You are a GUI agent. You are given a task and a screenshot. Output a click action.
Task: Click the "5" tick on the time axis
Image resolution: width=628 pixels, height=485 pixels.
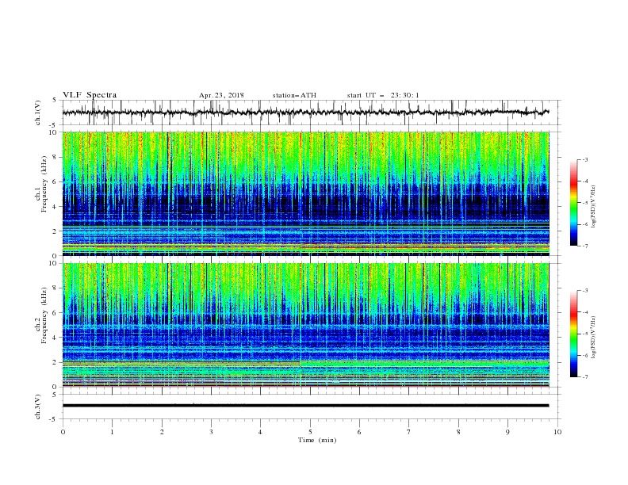point(310,432)
